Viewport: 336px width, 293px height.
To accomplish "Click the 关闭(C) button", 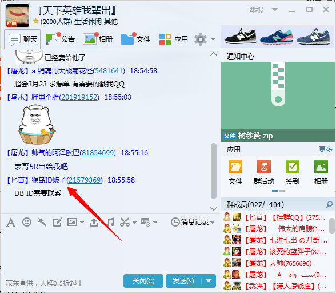I will [143, 281].
